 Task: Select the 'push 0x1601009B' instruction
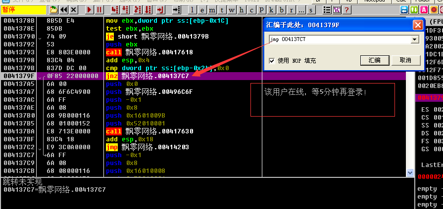coord(136,115)
